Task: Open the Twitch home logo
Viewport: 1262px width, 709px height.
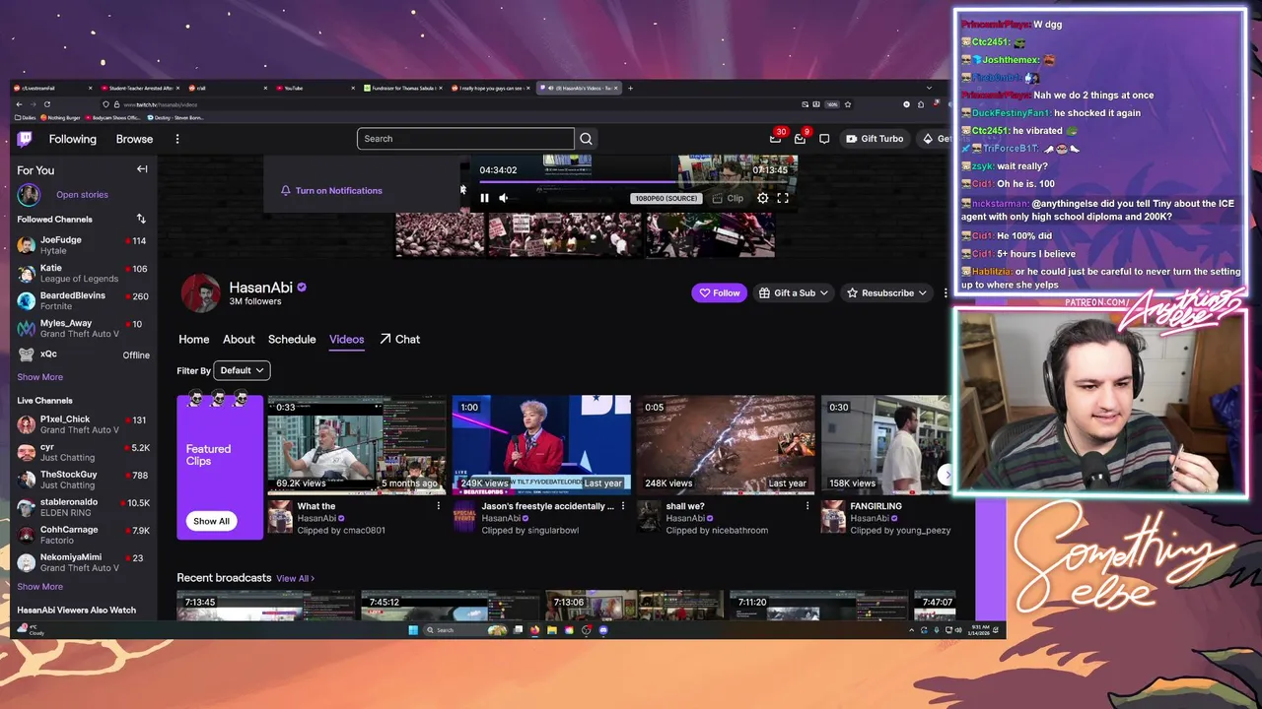Action: [25, 139]
